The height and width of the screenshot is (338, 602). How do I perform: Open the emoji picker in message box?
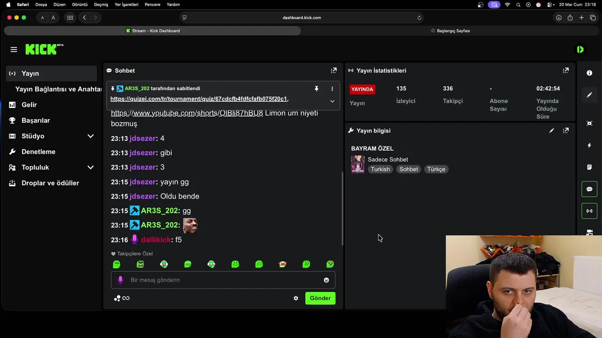326,280
